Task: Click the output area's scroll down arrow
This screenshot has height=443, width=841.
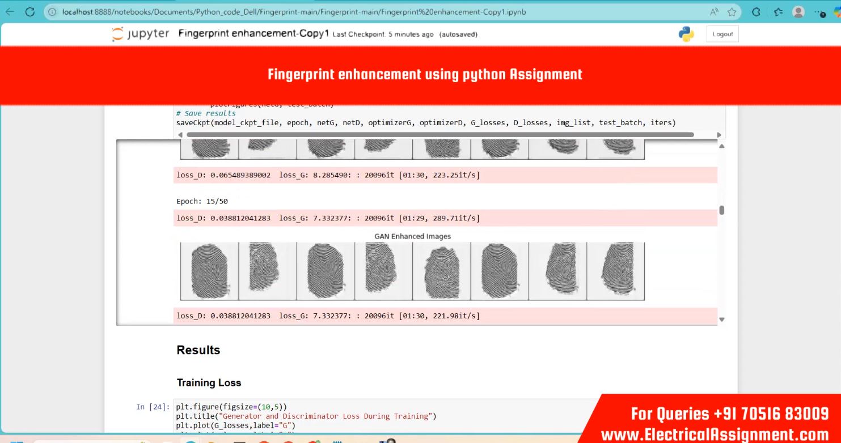Action: [721, 320]
